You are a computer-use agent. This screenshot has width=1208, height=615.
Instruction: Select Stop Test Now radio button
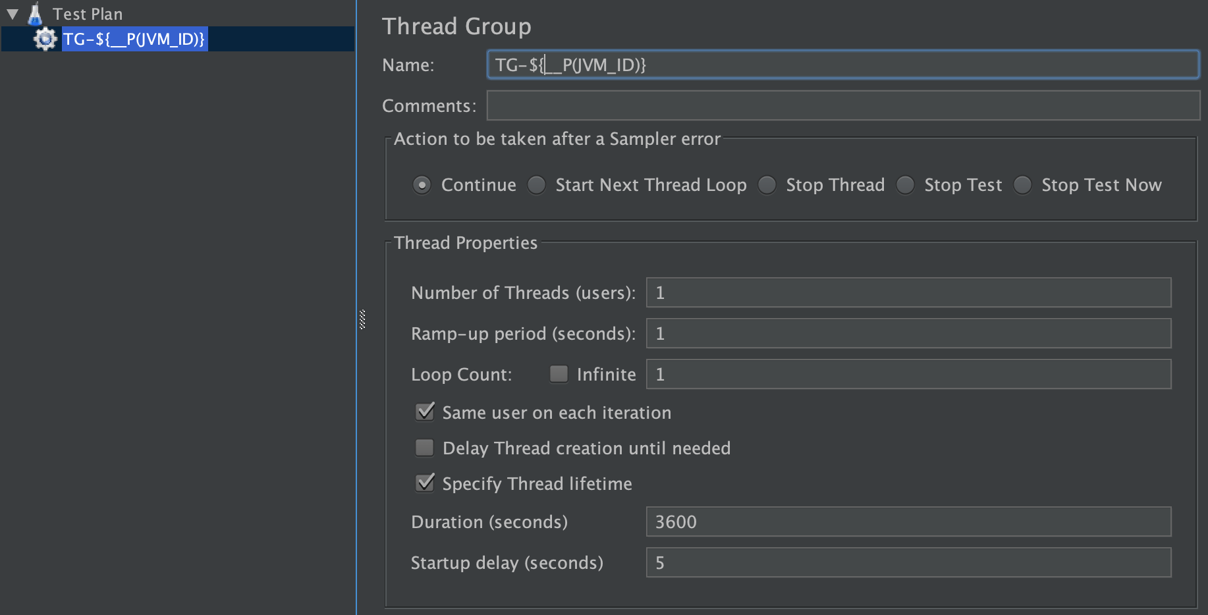1023,185
